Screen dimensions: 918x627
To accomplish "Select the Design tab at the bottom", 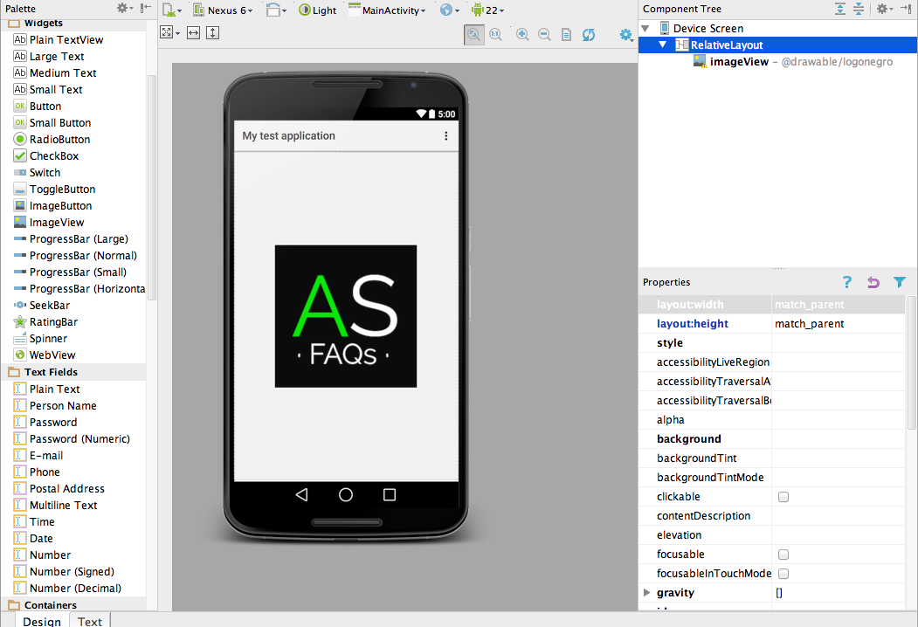I will 40,621.
